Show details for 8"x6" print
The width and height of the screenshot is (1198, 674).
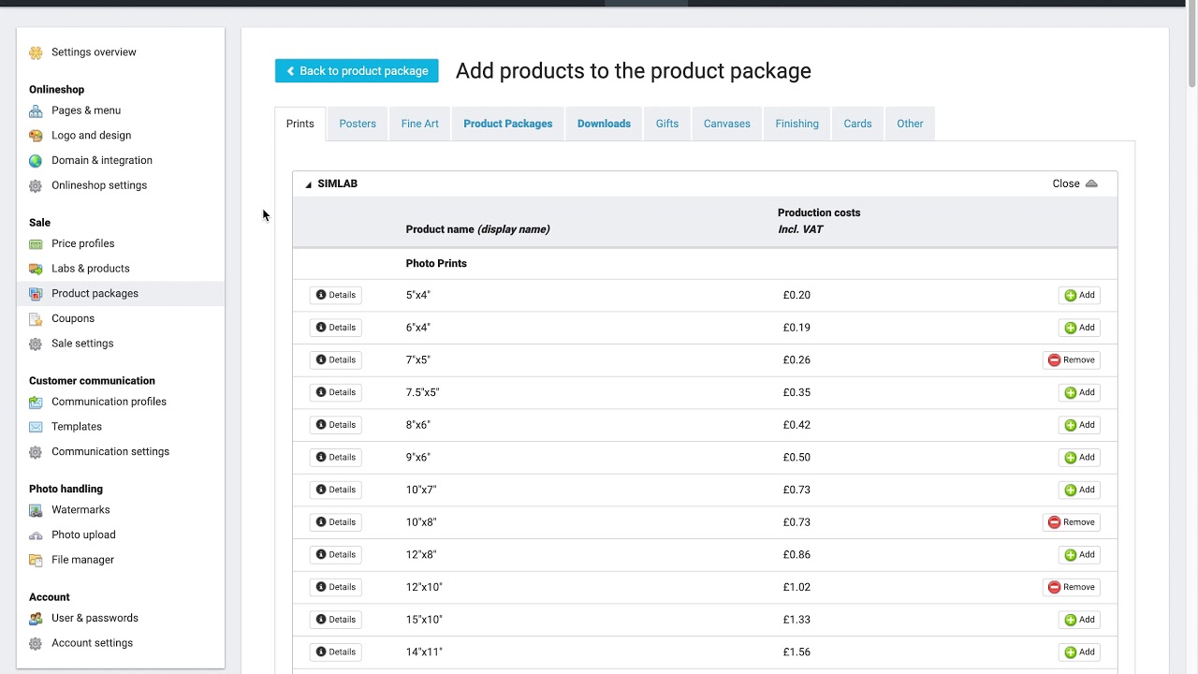click(x=336, y=425)
